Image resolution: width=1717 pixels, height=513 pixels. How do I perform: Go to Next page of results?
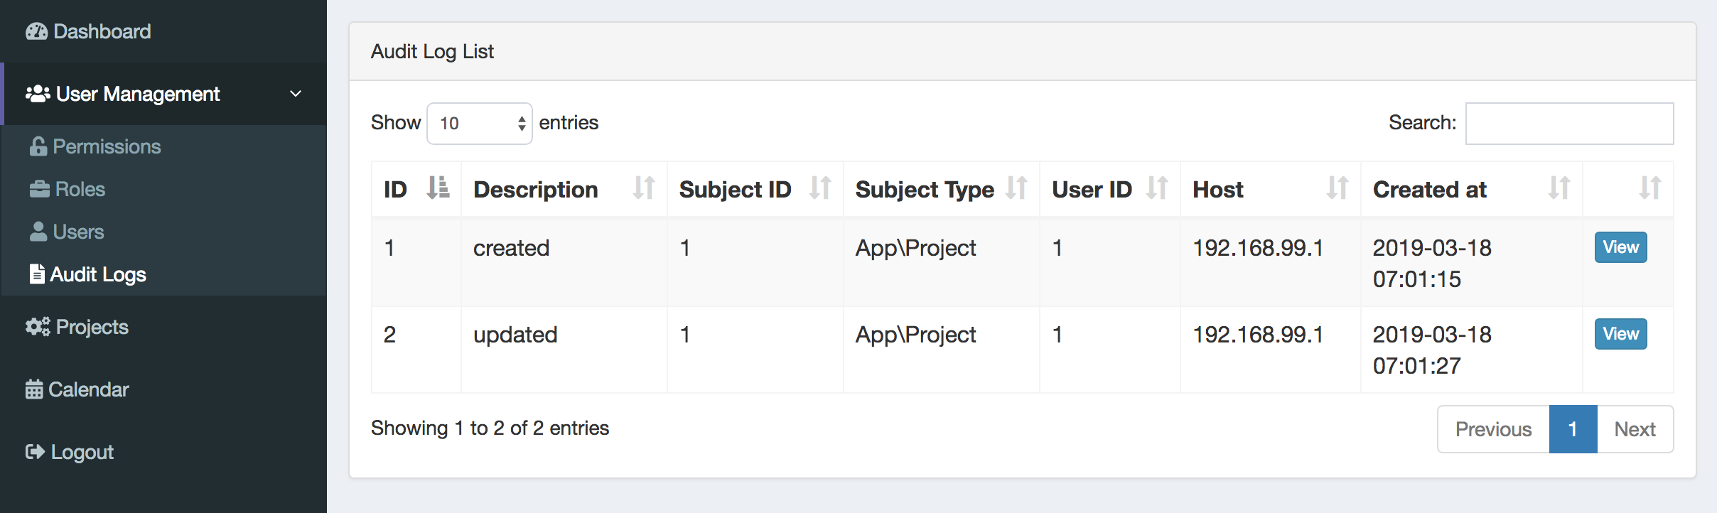[1635, 429]
